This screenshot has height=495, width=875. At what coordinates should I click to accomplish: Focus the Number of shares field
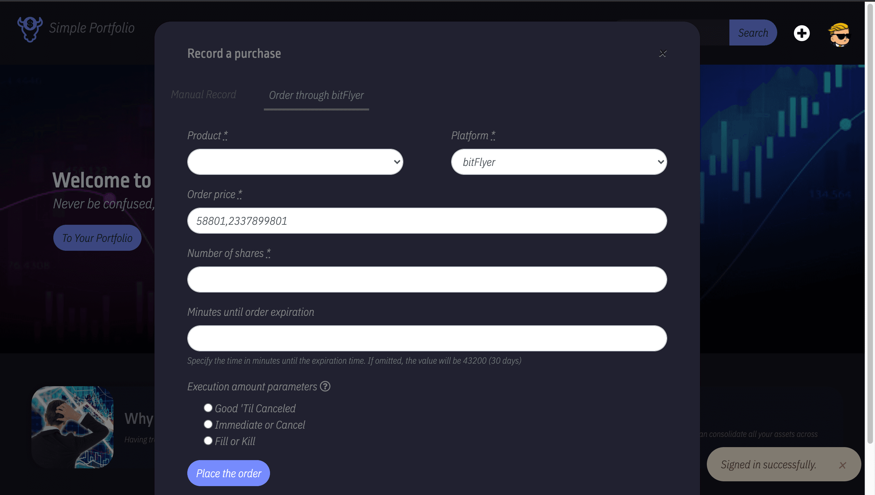427,279
